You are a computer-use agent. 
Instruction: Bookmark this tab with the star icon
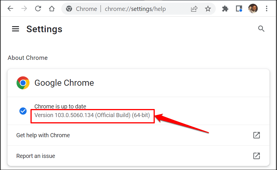pyautogui.click(x=208, y=9)
